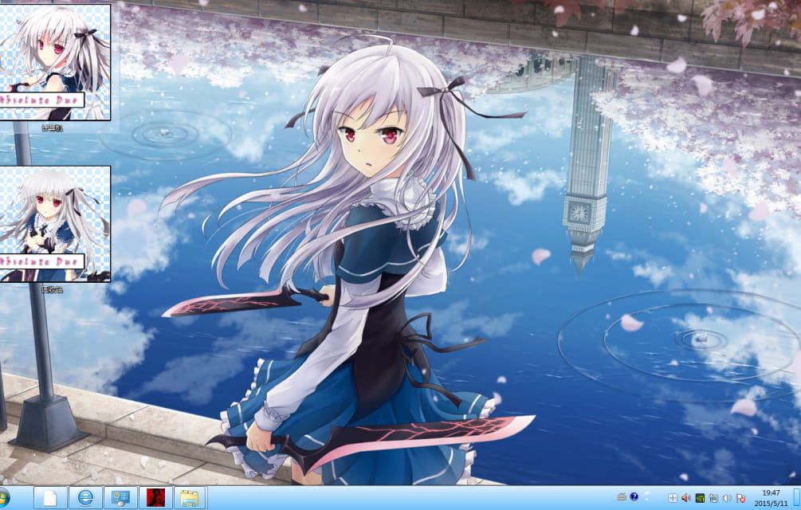Click the blue question mark tray icon
The height and width of the screenshot is (510, 801).
tap(634, 497)
